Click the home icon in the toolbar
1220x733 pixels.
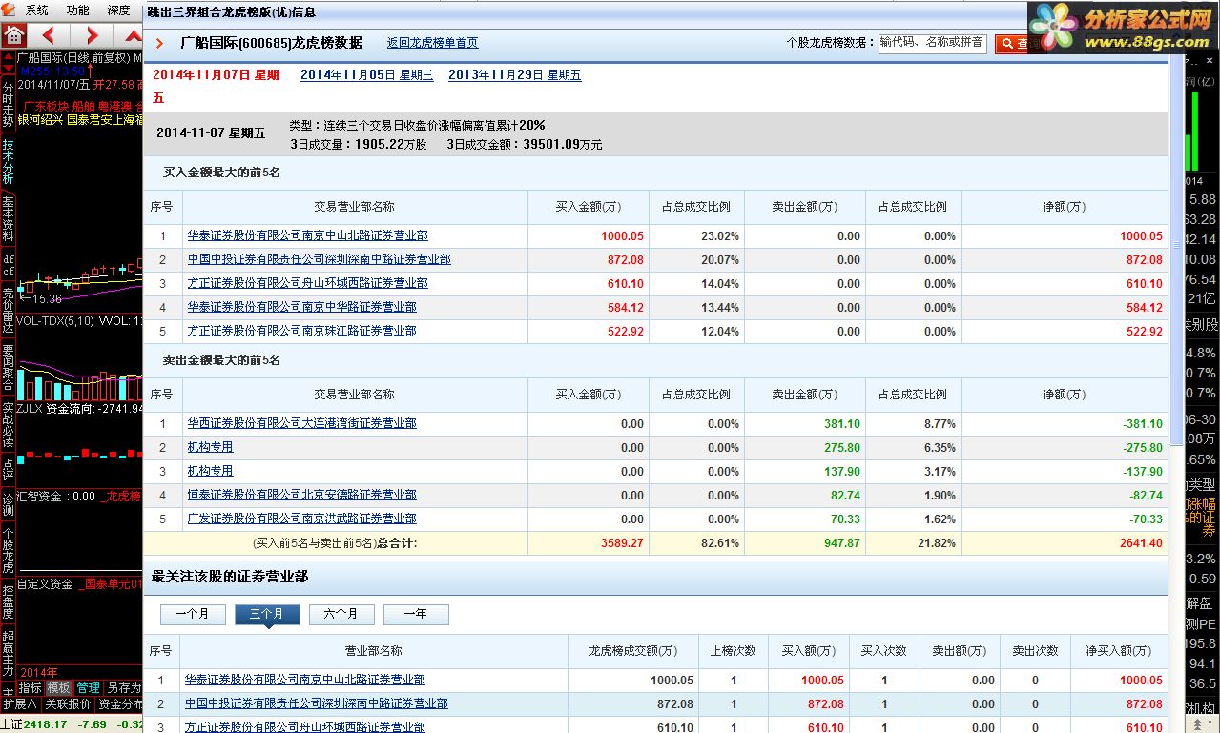[13, 36]
